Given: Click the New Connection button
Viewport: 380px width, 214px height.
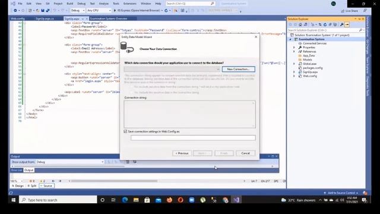Looking at the screenshot, I should click(x=238, y=69).
